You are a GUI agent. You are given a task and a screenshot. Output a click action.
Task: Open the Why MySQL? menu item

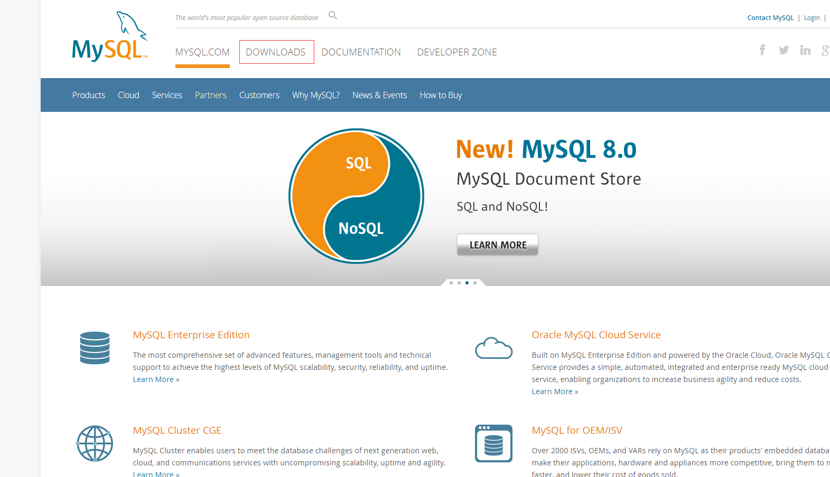316,95
